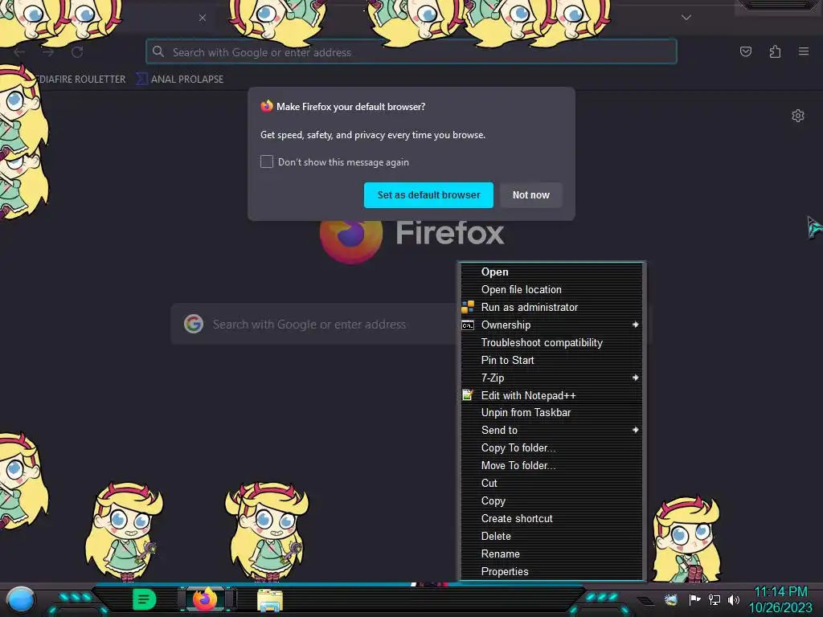Image resolution: width=823 pixels, height=617 pixels.
Task: Choose Create shortcut
Action: pos(551,519)
